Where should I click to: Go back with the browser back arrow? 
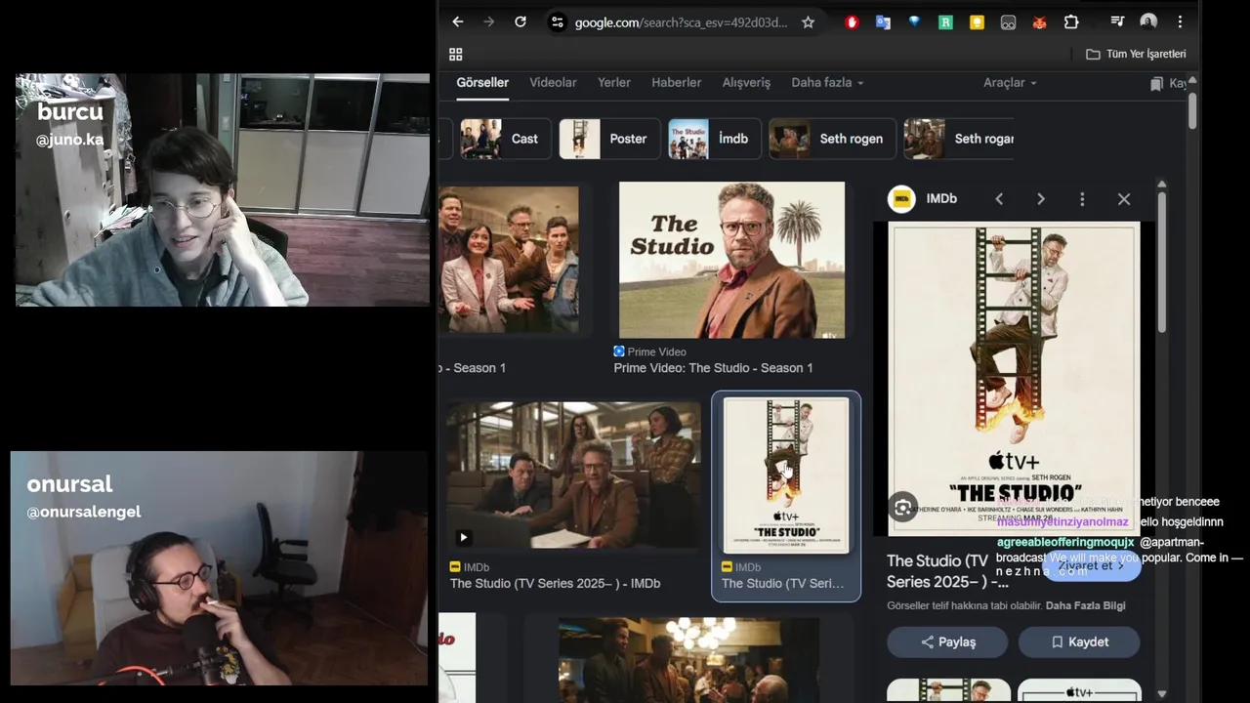click(x=457, y=21)
